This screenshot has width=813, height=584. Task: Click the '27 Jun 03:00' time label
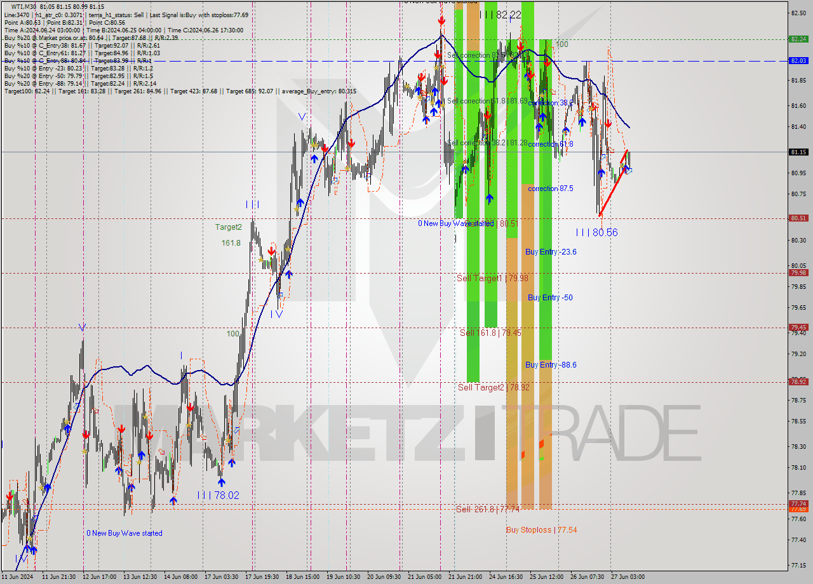point(628,577)
